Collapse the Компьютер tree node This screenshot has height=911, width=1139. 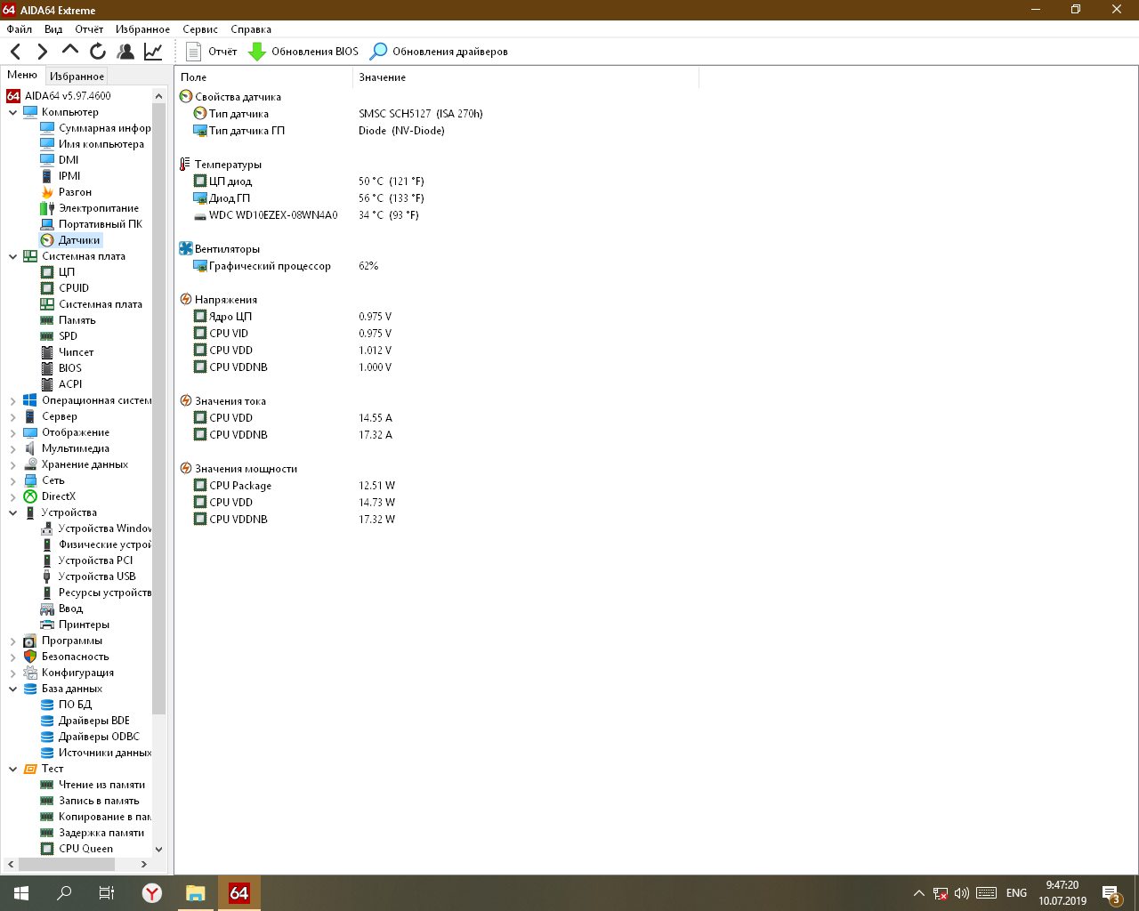pos(12,112)
